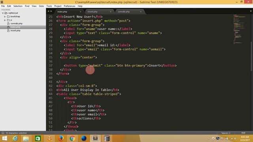Open the Find menu
Viewport: 253px width, 142px height.
tap(27, 6)
